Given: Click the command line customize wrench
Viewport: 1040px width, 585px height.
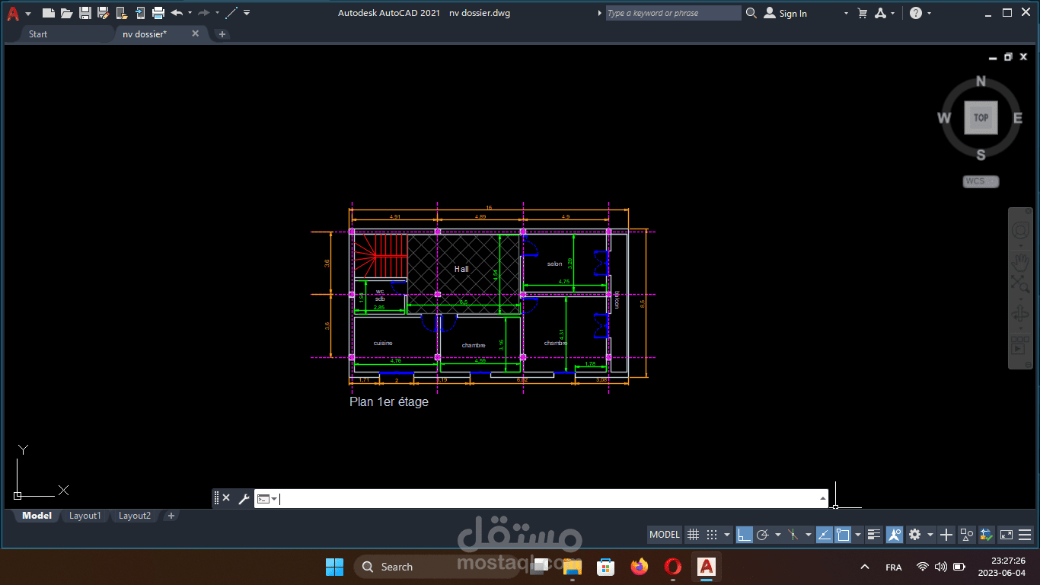Looking at the screenshot, I should click(x=244, y=499).
